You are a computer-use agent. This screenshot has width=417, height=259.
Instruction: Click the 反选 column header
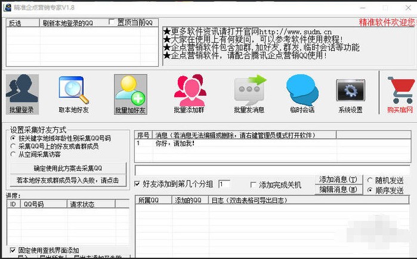pos(23,23)
